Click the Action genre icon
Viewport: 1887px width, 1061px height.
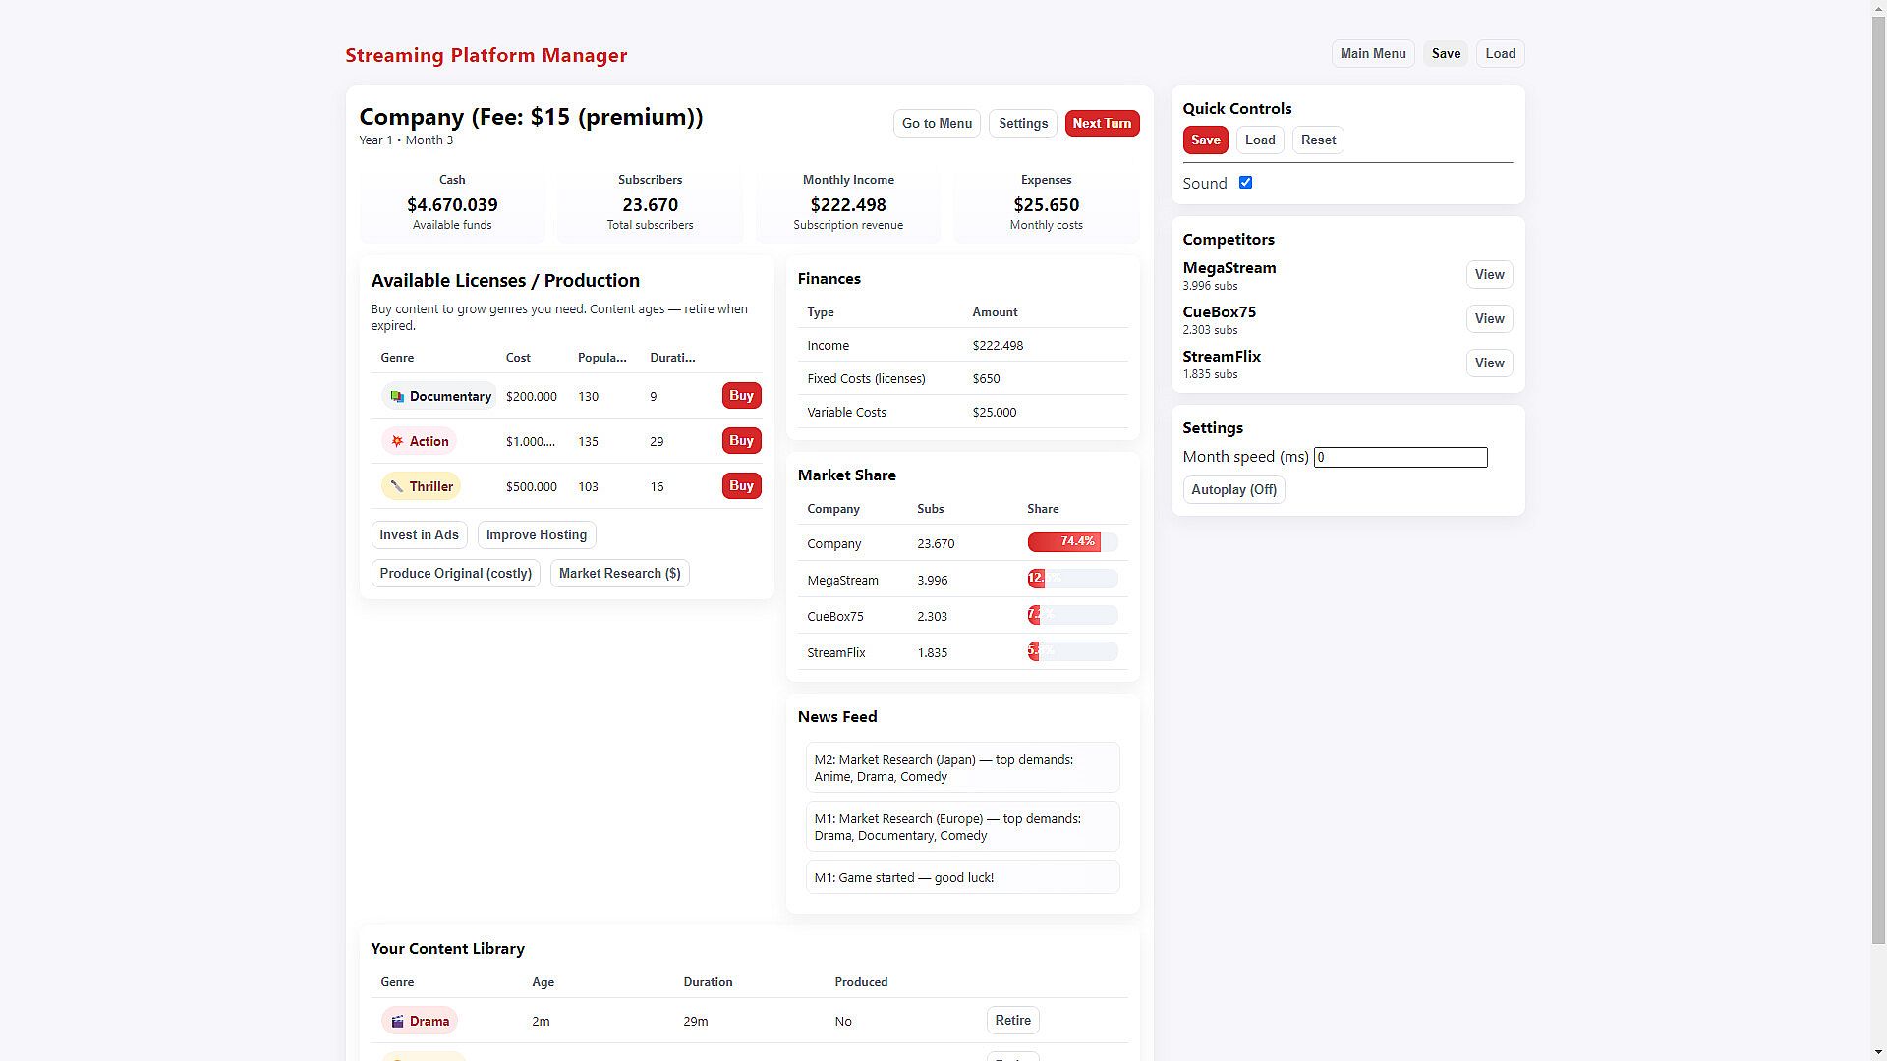tap(397, 442)
